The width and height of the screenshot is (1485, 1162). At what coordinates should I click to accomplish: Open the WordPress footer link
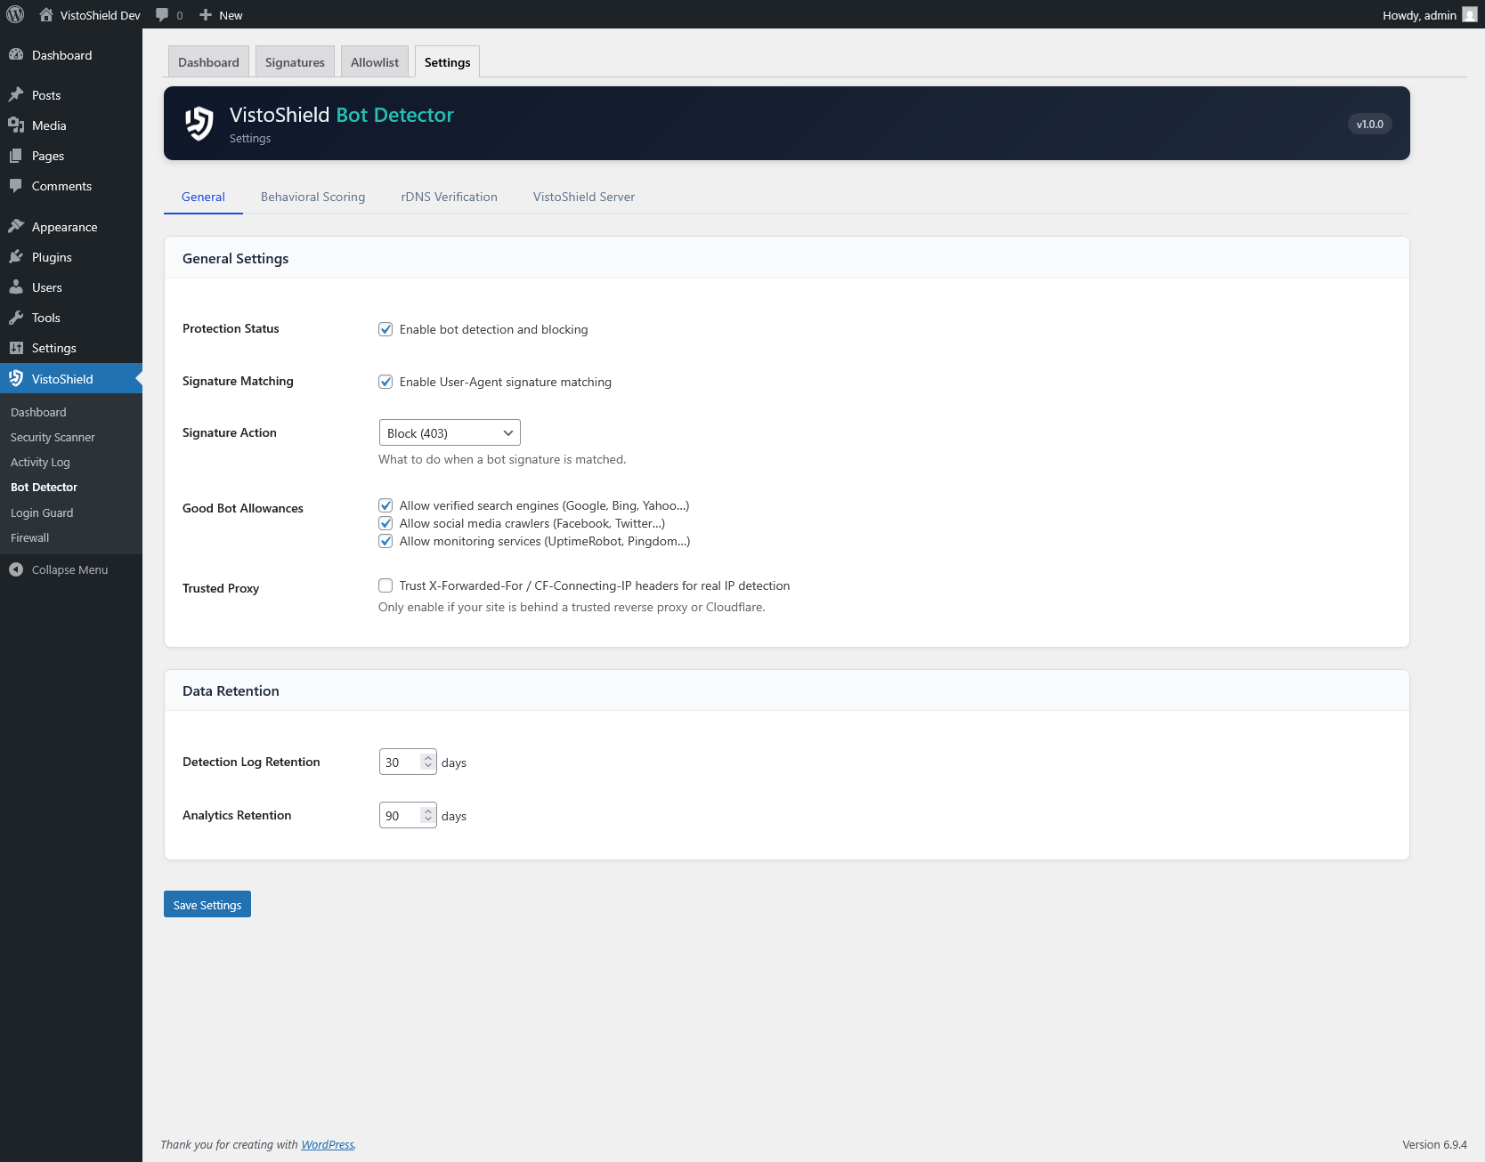point(327,1144)
